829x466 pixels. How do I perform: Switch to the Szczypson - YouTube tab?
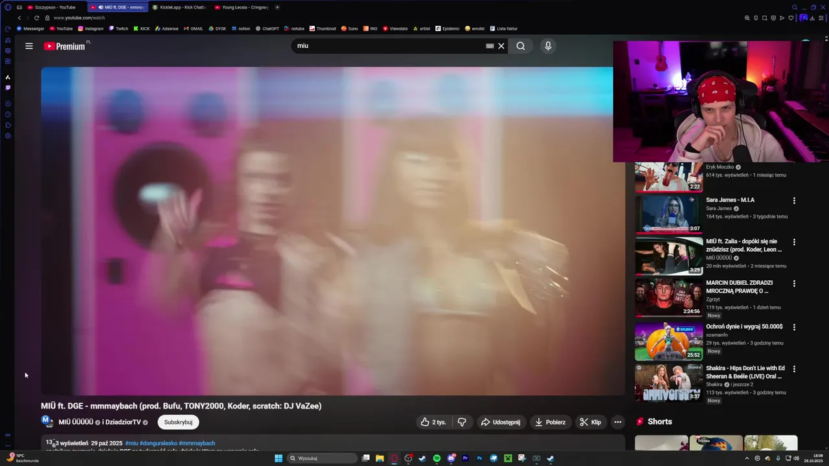(x=54, y=7)
